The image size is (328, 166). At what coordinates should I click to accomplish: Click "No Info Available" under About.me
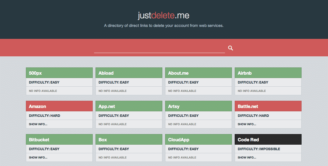182,91
